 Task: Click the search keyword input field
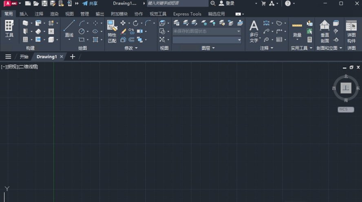(178, 3)
